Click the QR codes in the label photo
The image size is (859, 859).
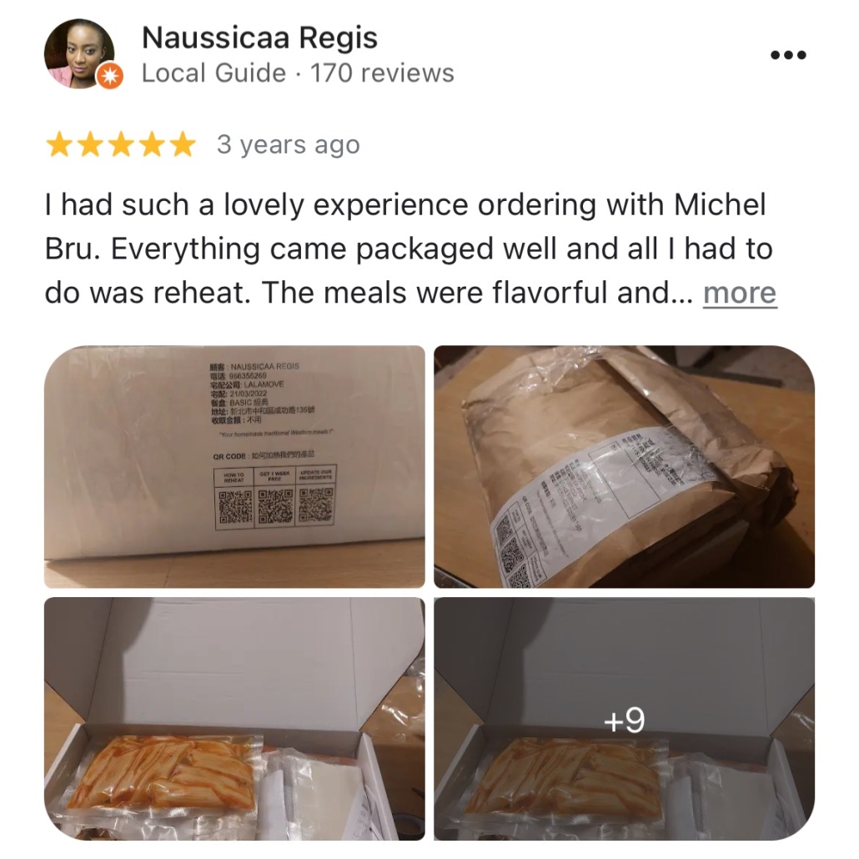[x=275, y=506]
